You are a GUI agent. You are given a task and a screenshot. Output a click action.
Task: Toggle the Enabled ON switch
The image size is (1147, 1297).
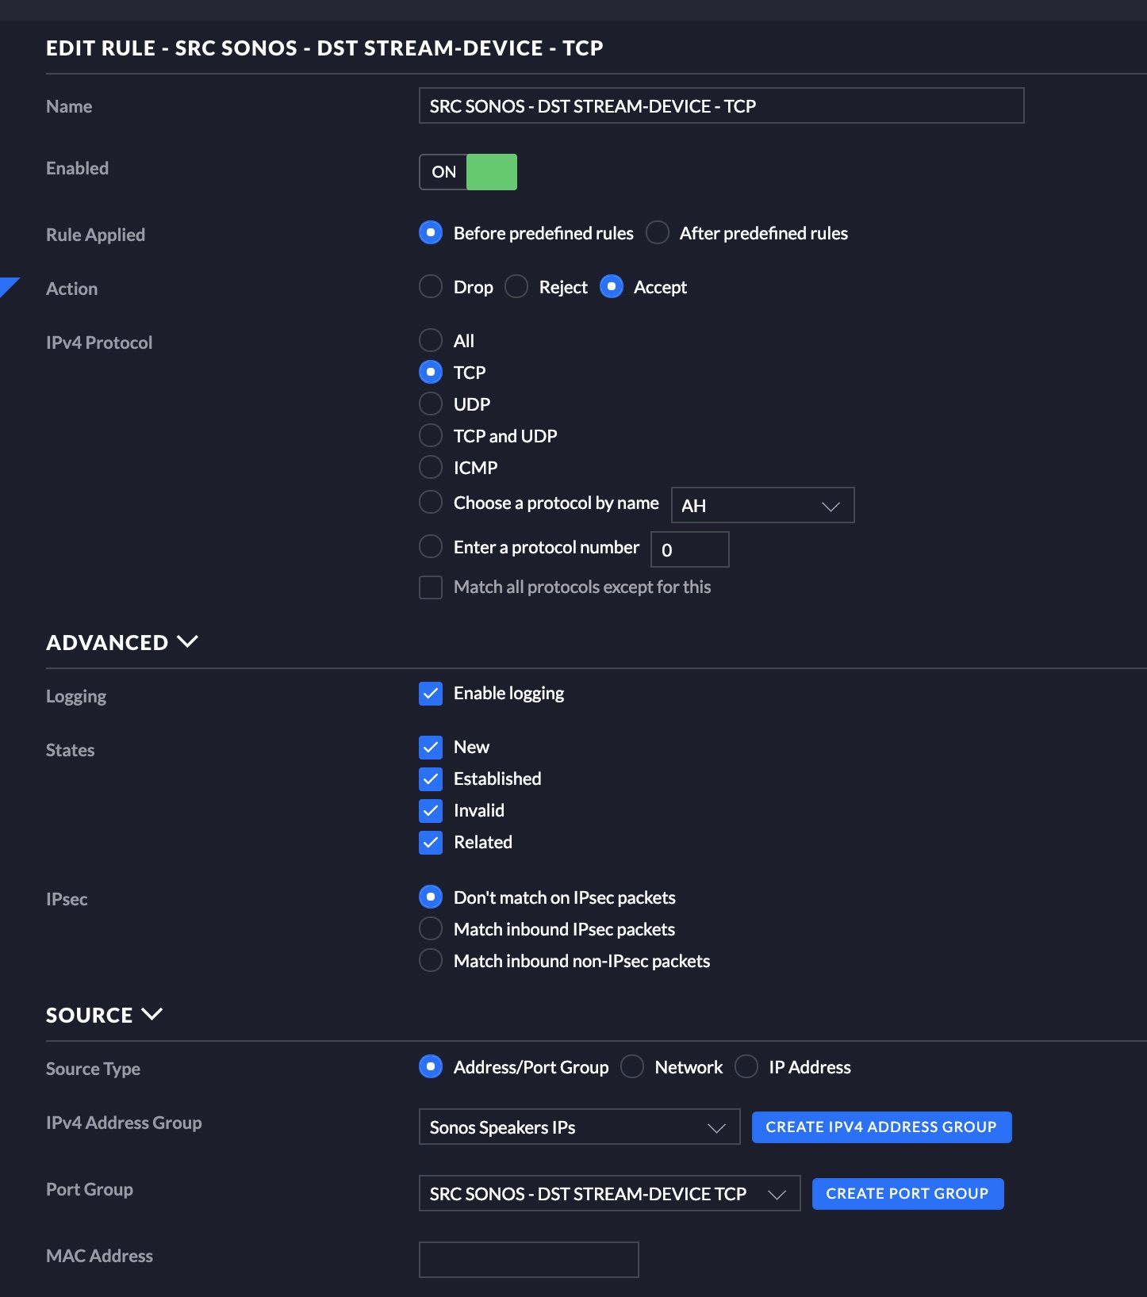tap(468, 172)
